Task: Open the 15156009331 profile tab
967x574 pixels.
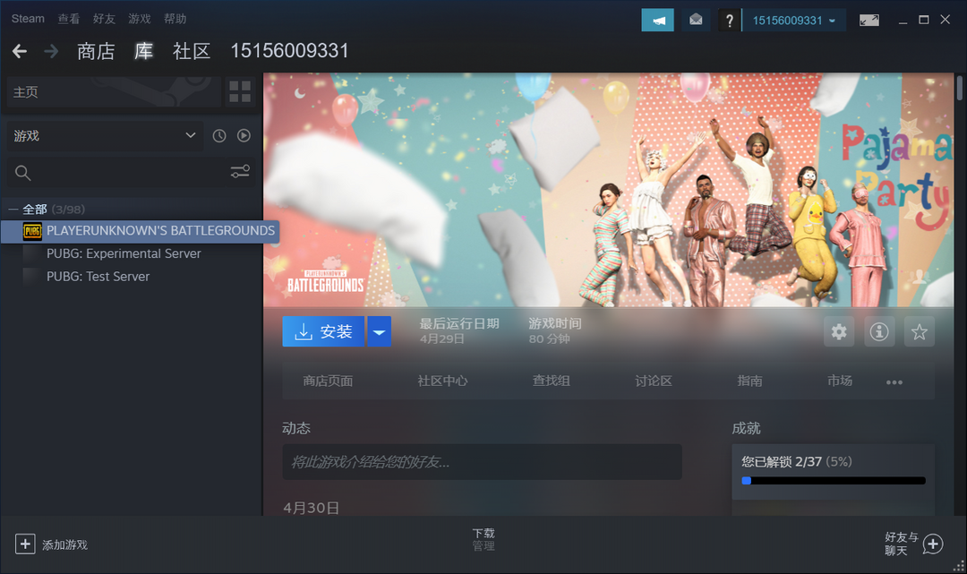Action: pyautogui.click(x=290, y=51)
